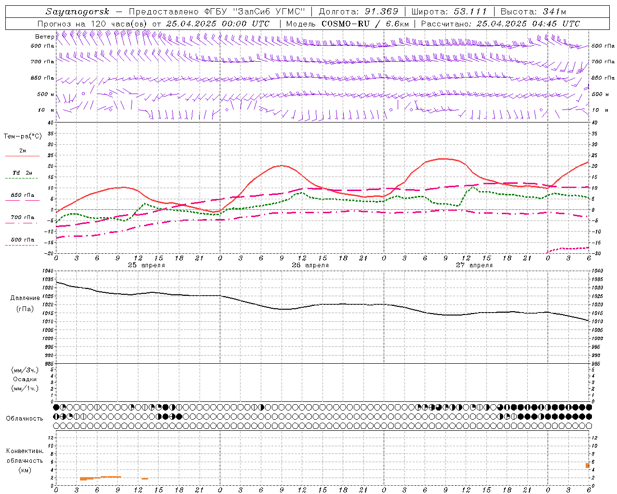Click the Sayanogorsk station title
617x494 pixels.
click(x=78, y=12)
